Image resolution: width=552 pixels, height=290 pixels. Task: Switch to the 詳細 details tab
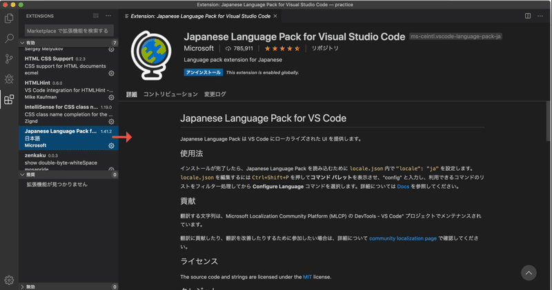pyautogui.click(x=132, y=94)
